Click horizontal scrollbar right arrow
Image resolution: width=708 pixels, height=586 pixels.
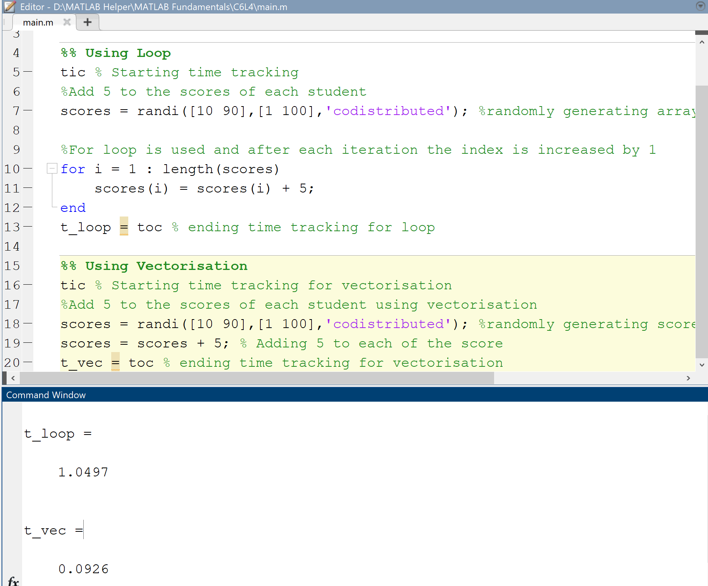tap(688, 378)
